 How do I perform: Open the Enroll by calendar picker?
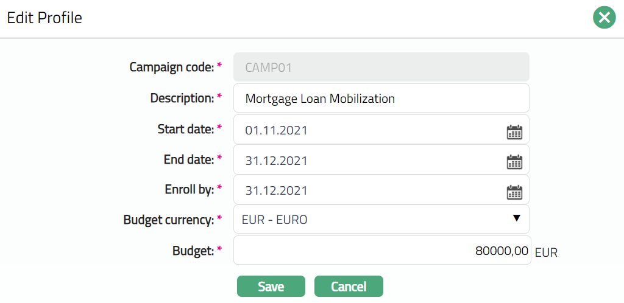click(x=515, y=192)
